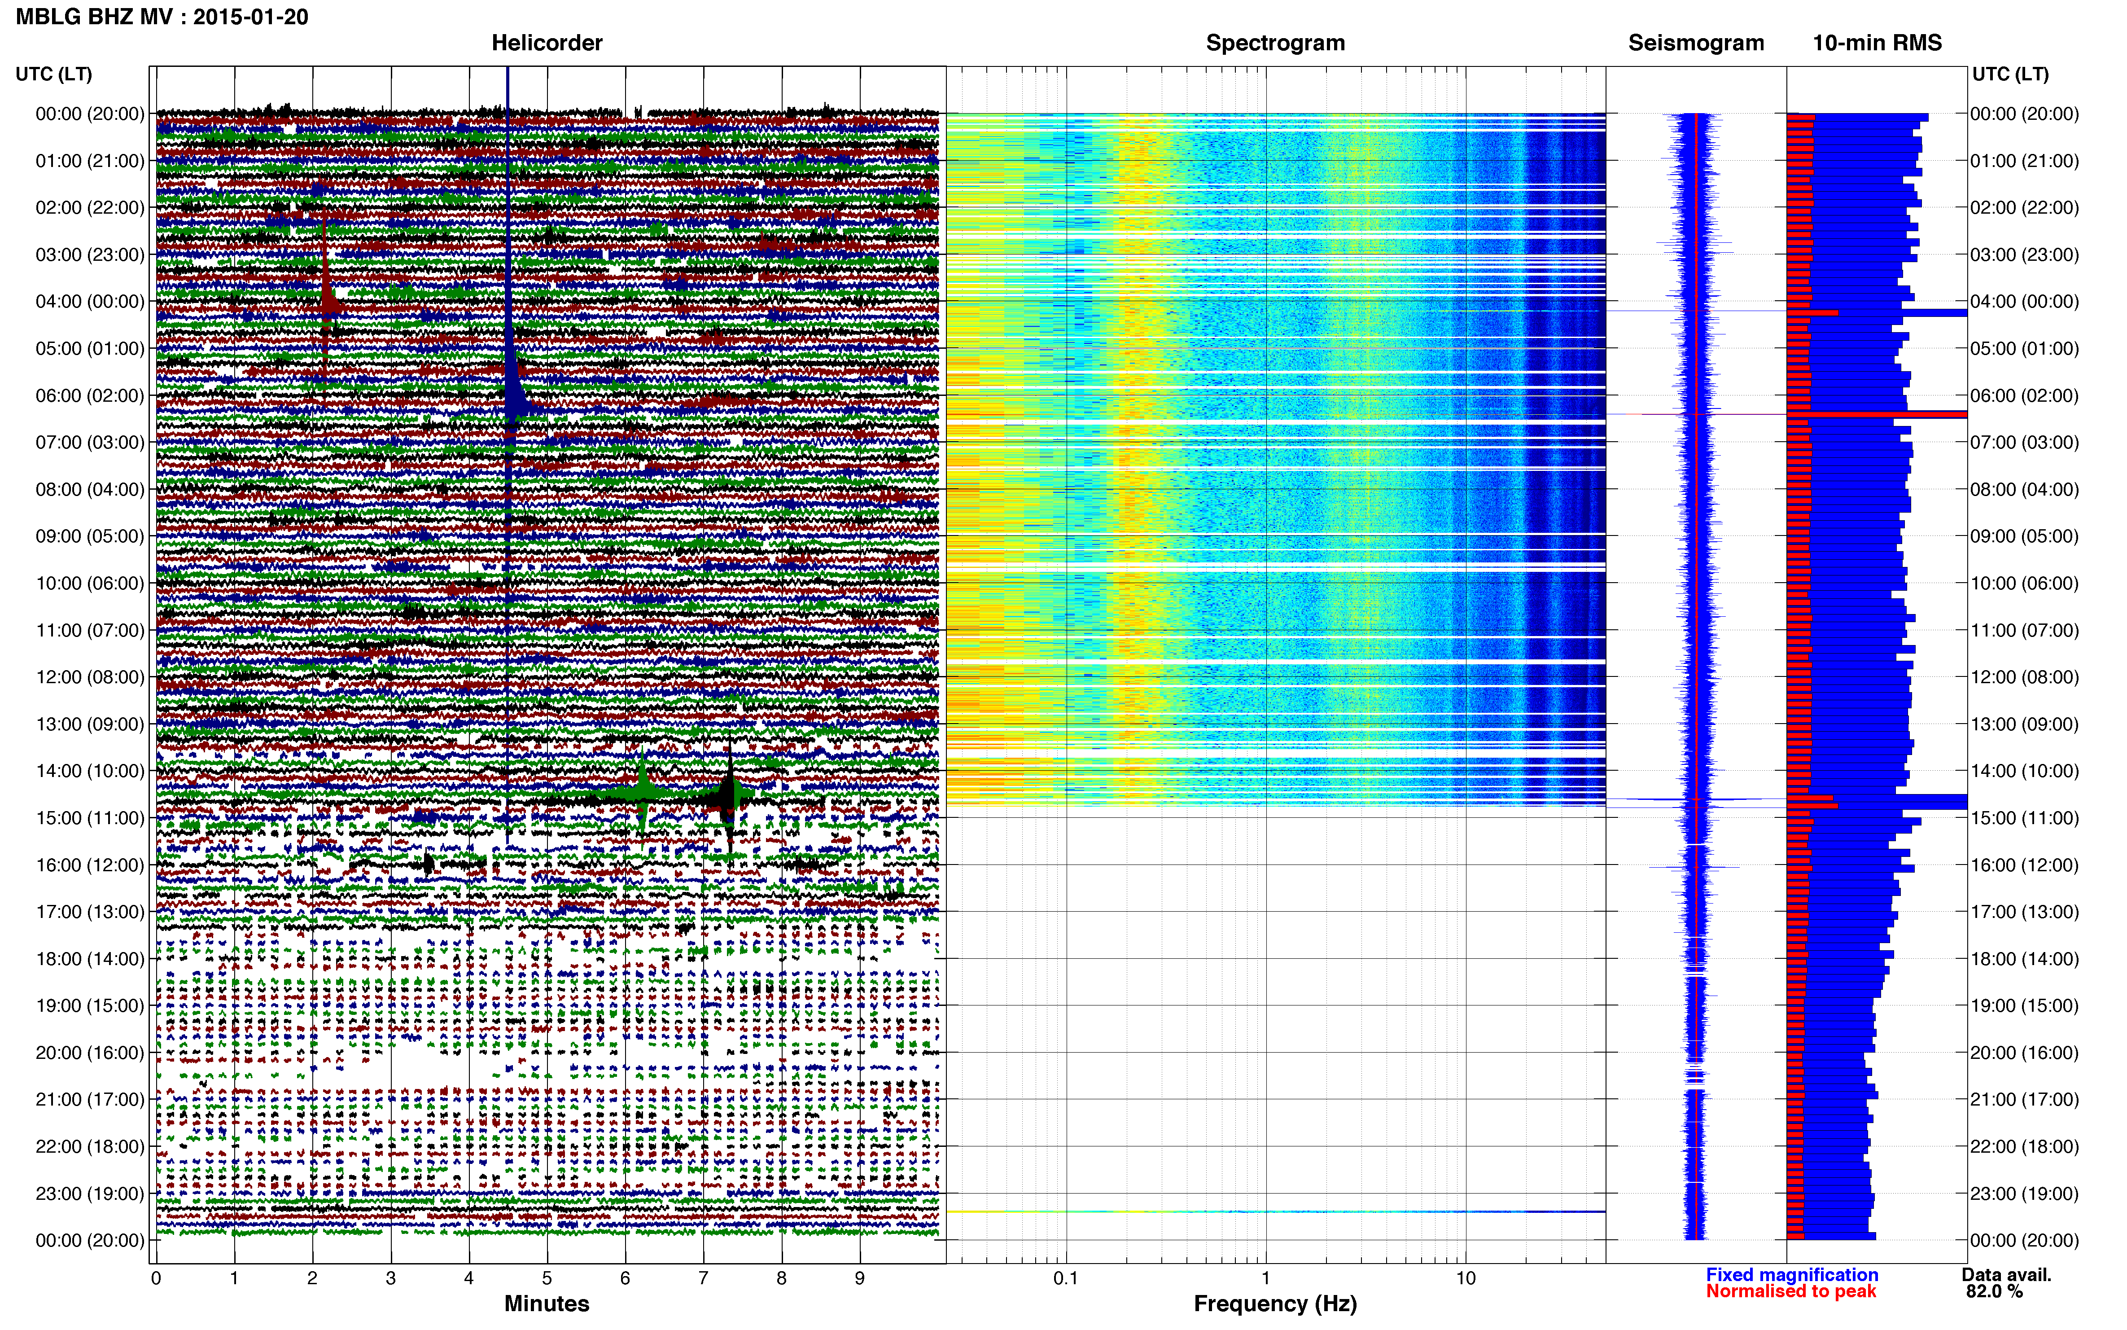Click the left '06:00 (02:00)' time label

(90, 396)
